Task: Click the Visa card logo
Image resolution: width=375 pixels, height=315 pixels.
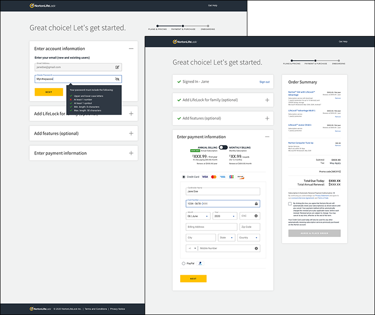Action: 205,177
